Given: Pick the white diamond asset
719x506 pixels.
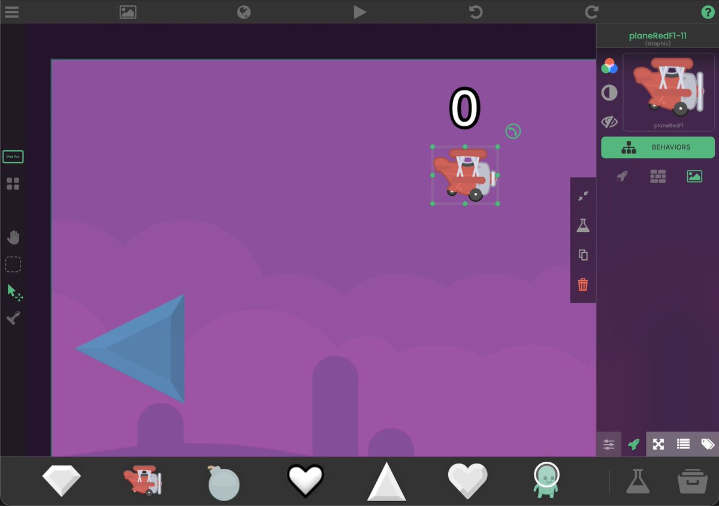Looking at the screenshot, I should click(x=62, y=480).
